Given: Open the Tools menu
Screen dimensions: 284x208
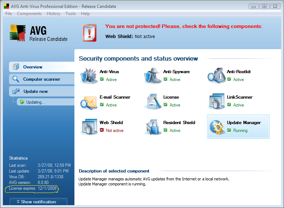Looking at the screenshot, I should [70, 14].
